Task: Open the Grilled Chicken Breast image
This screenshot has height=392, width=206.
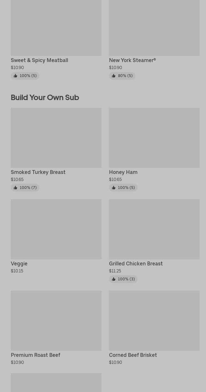Action: click(154, 229)
